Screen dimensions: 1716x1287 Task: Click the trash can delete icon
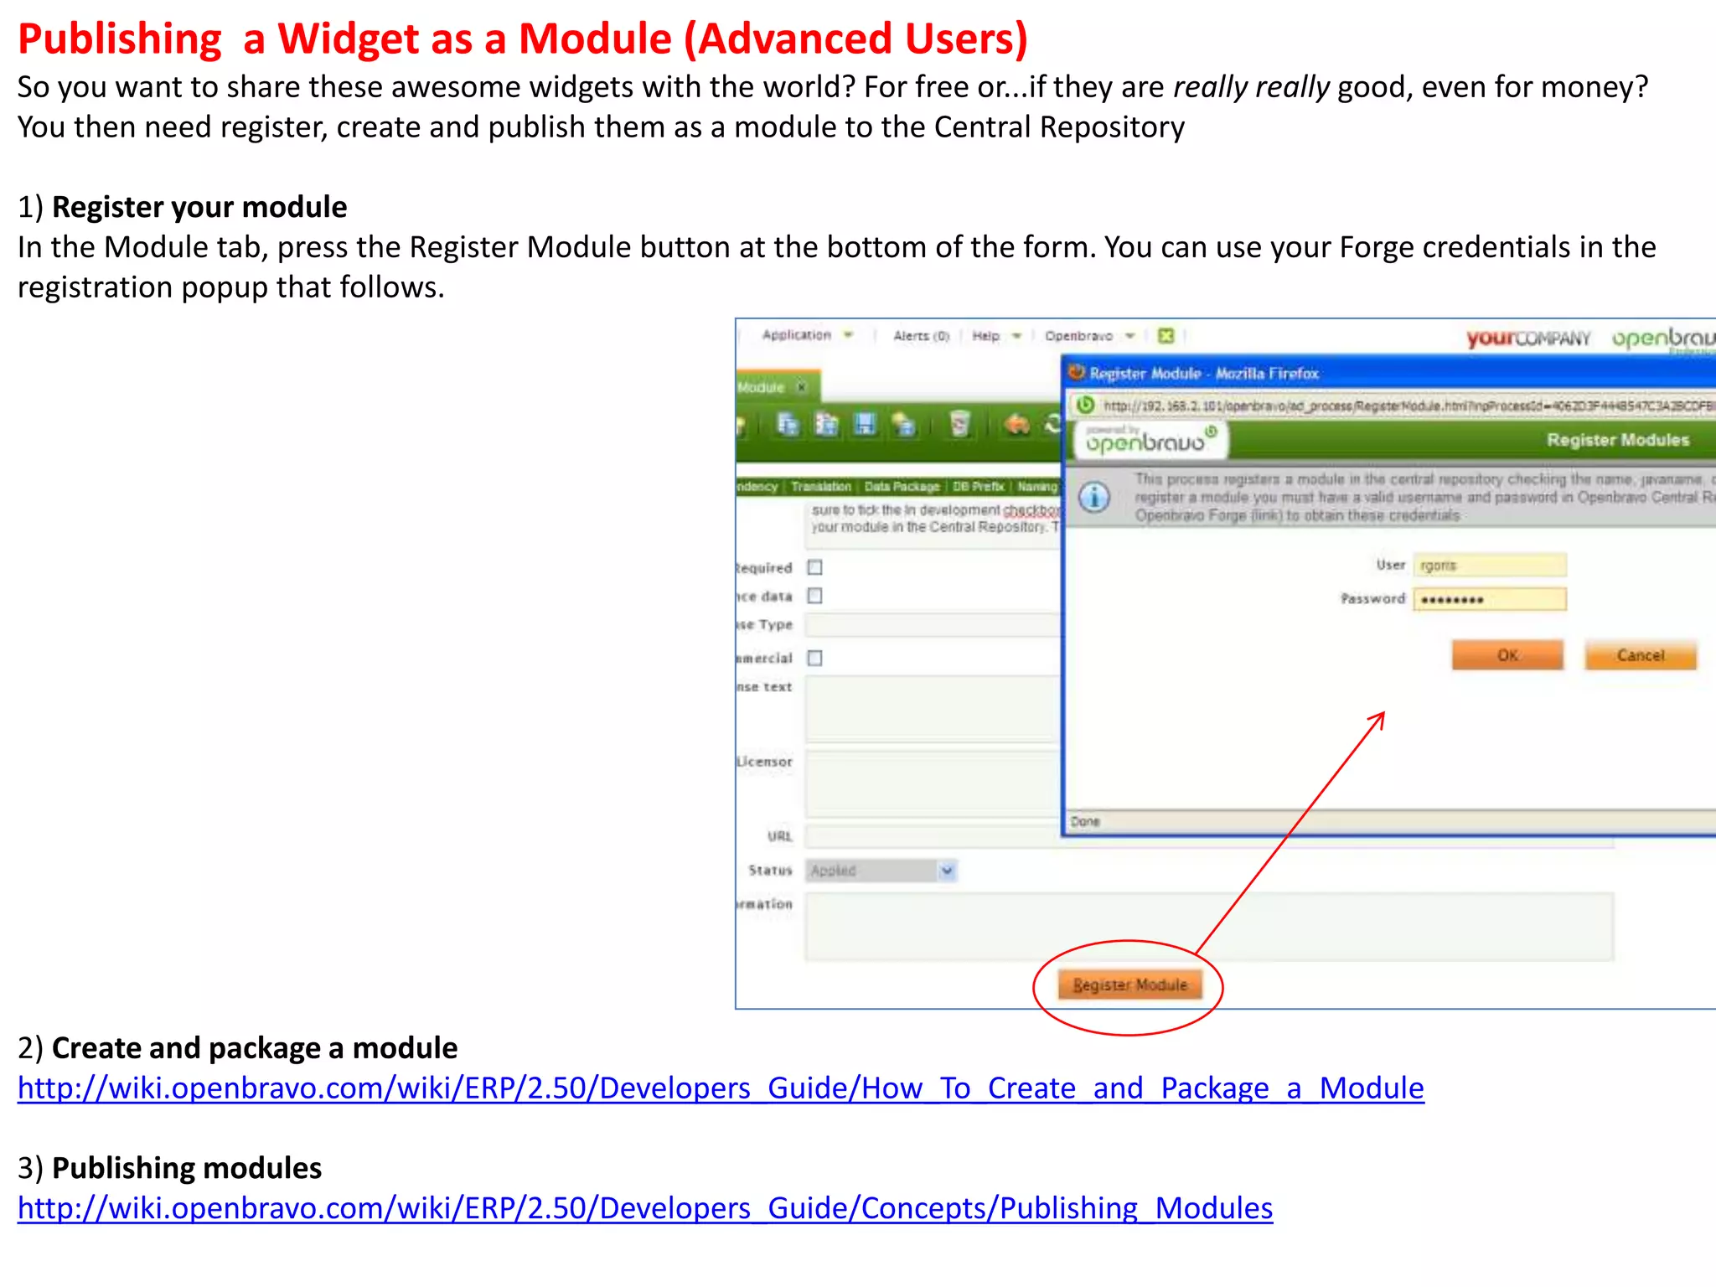(960, 425)
